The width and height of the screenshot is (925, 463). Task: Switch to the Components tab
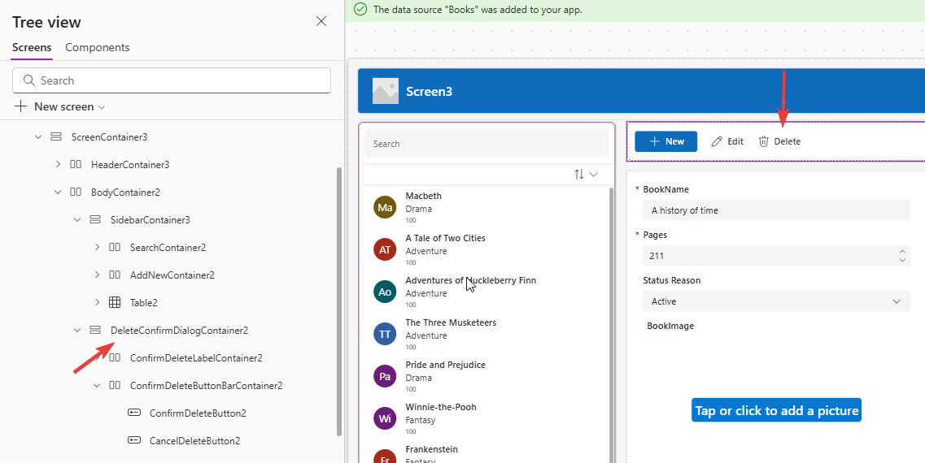(x=97, y=47)
